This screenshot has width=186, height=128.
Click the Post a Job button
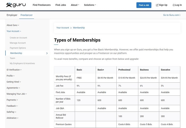coord(144,5)
